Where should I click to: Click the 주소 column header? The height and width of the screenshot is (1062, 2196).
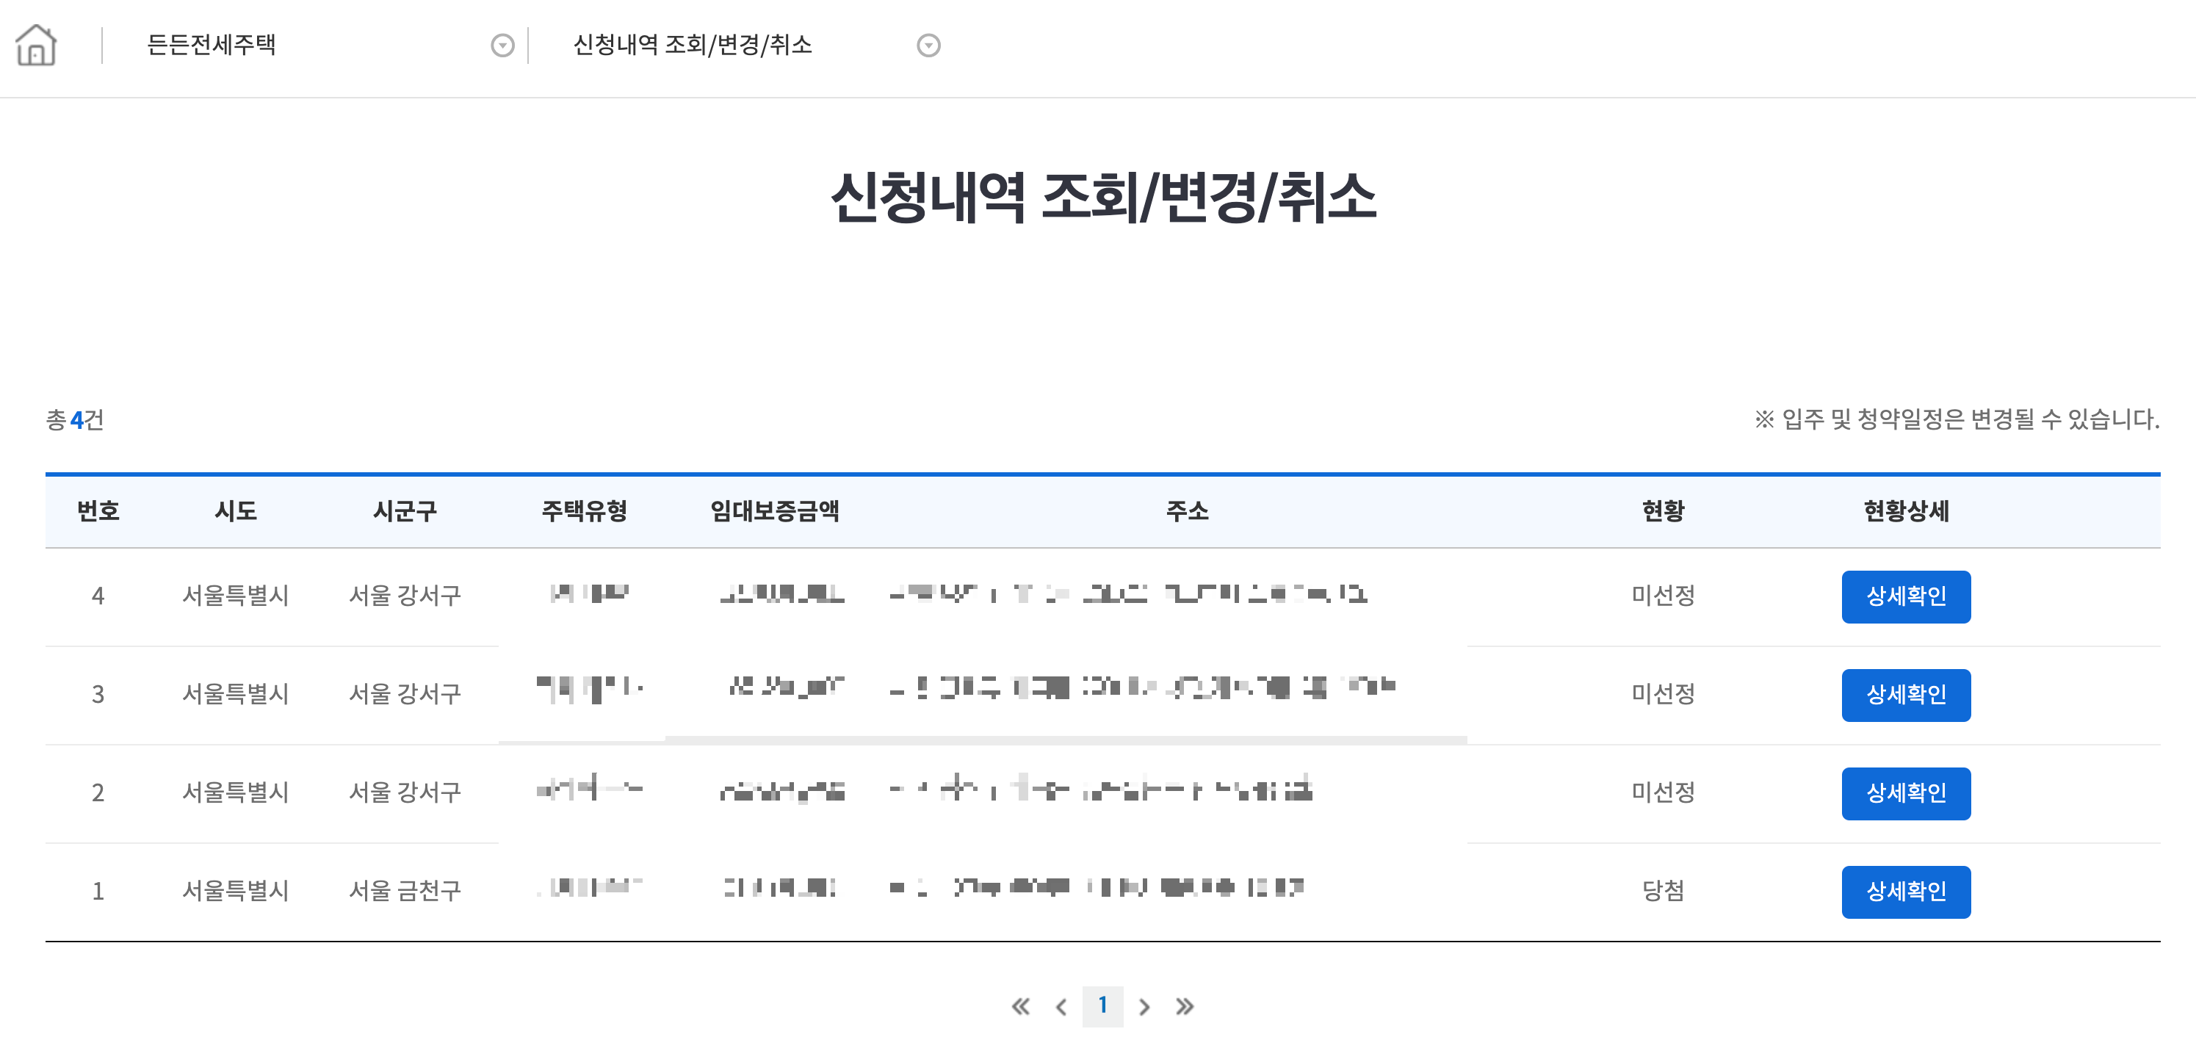(1187, 510)
